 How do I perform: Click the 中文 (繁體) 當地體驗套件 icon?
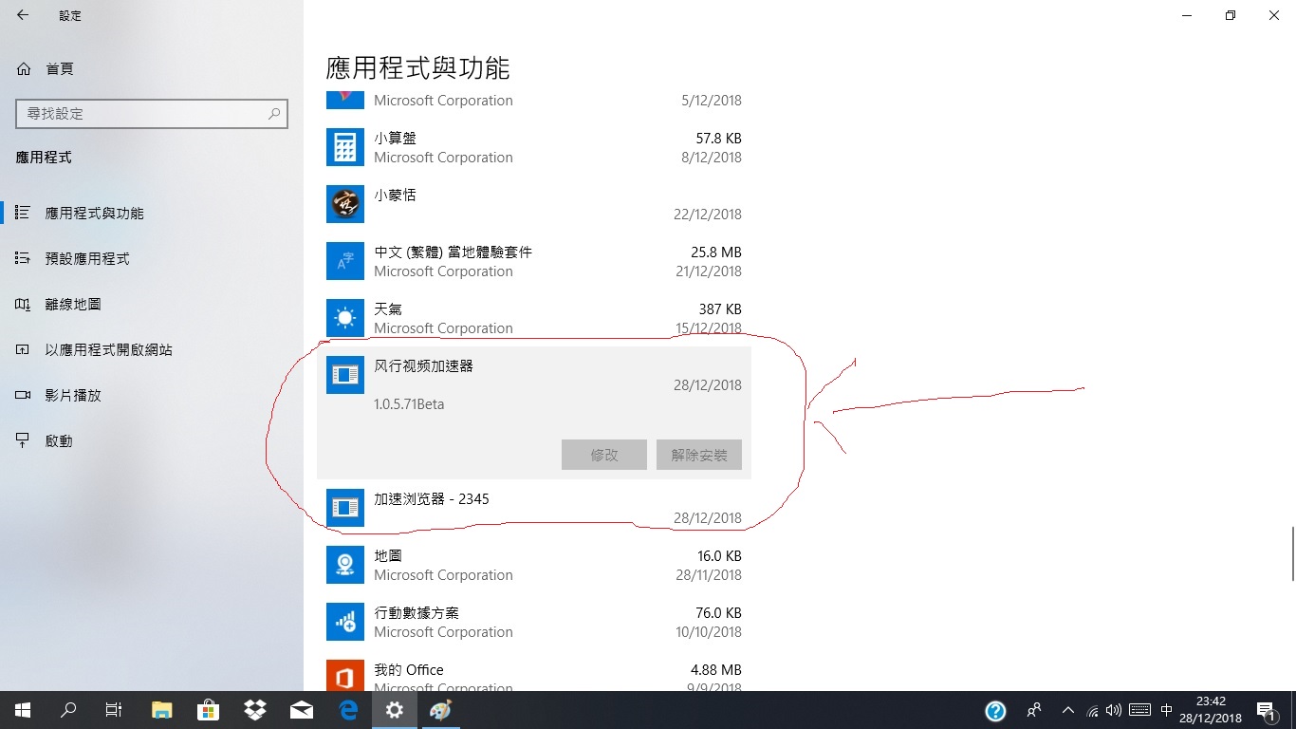coord(344,261)
